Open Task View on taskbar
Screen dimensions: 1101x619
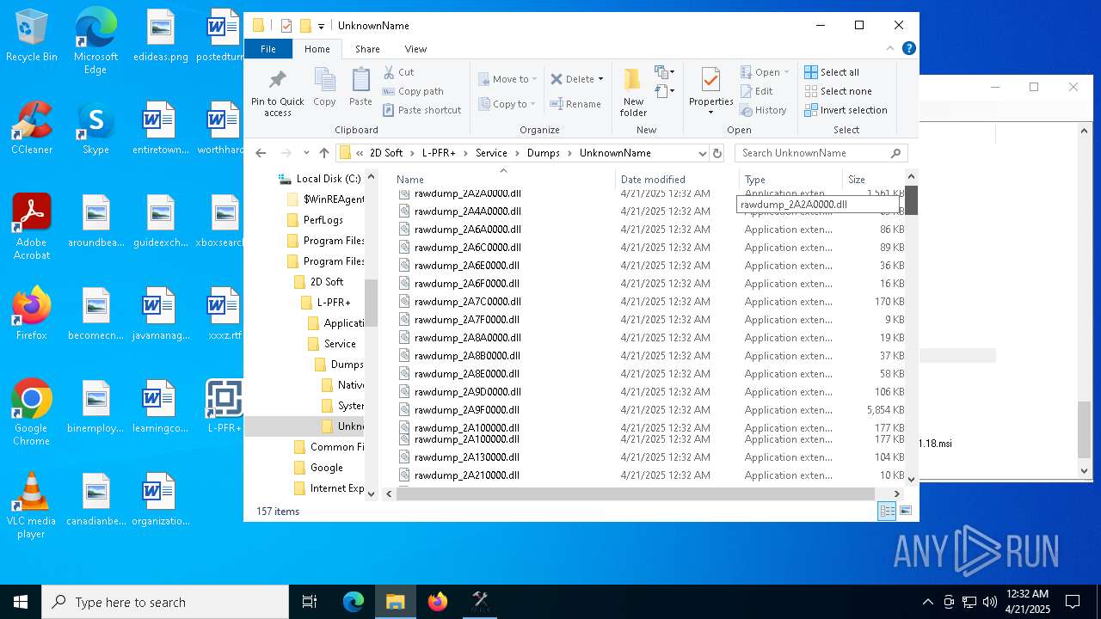pos(310,602)
